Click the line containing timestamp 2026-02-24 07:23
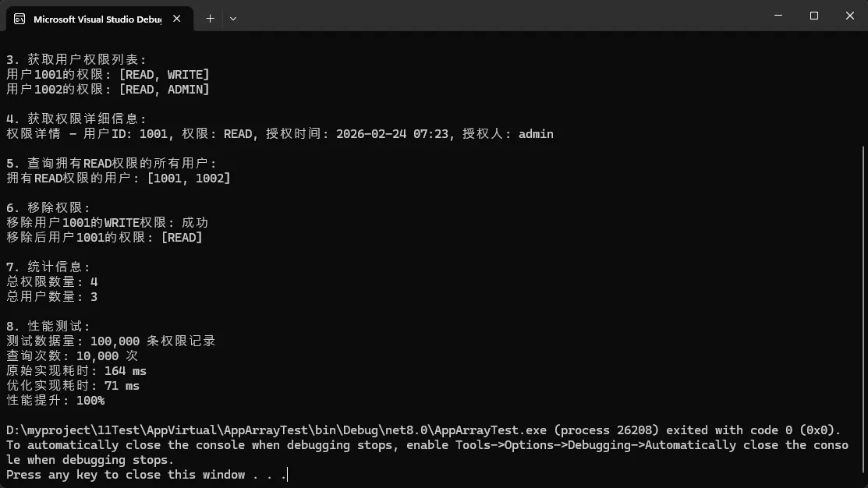Screen dimensions: 868x488 click(x=279, y=134)
